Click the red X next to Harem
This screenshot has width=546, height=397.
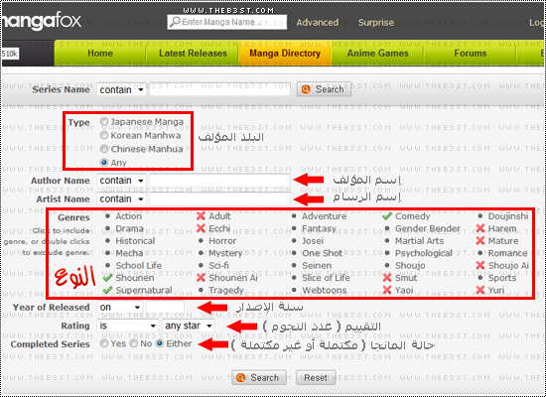pyautogui.click(x=480, y=228)
